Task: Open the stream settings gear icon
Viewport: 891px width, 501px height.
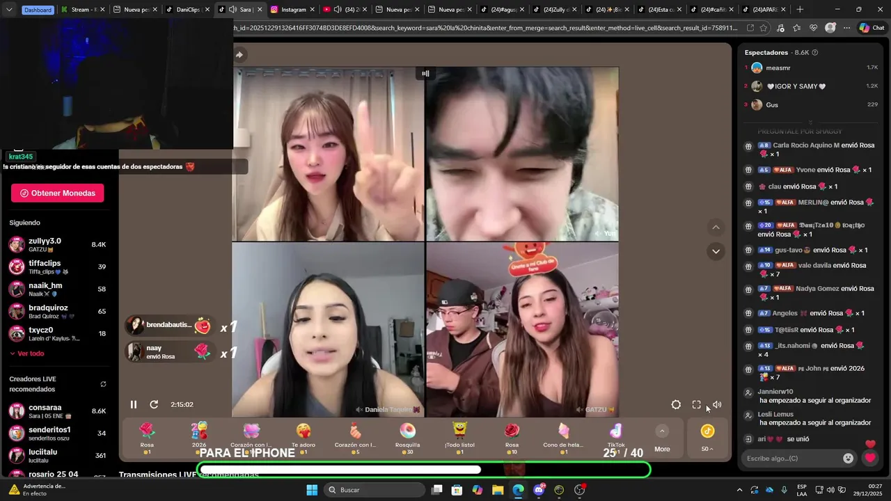Action: [676, 404]
